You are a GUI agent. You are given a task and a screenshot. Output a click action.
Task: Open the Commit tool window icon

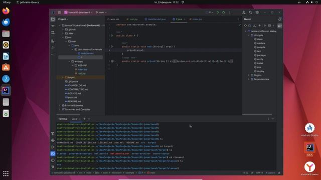pyautogui.click(x=53, y=26)
